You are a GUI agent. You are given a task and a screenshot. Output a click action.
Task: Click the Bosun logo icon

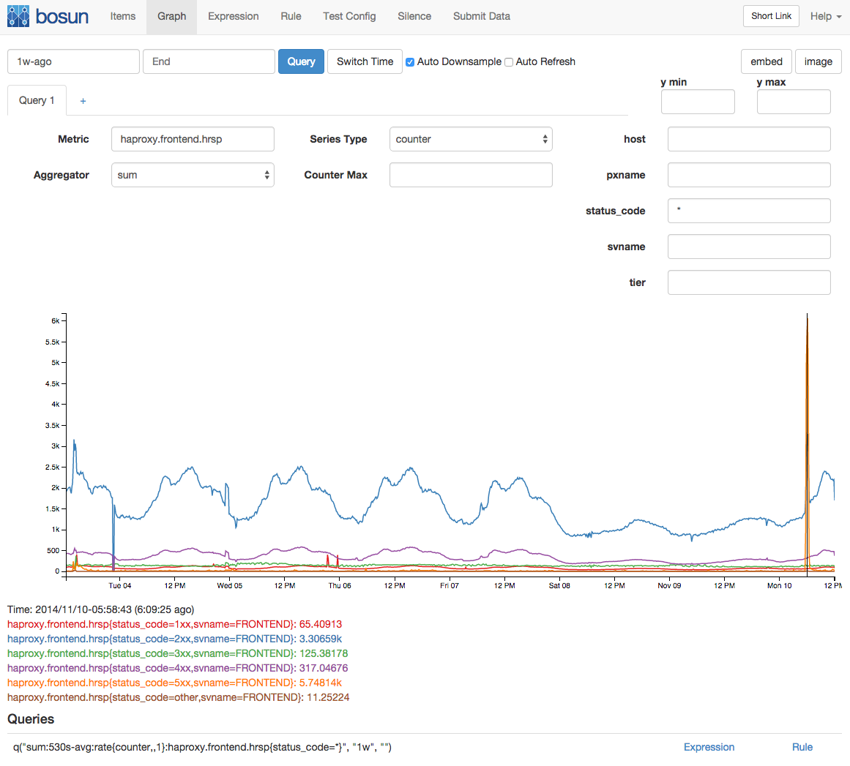18,16
